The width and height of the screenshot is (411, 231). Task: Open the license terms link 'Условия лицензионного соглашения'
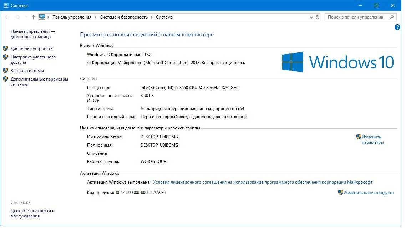pos(263,182)
